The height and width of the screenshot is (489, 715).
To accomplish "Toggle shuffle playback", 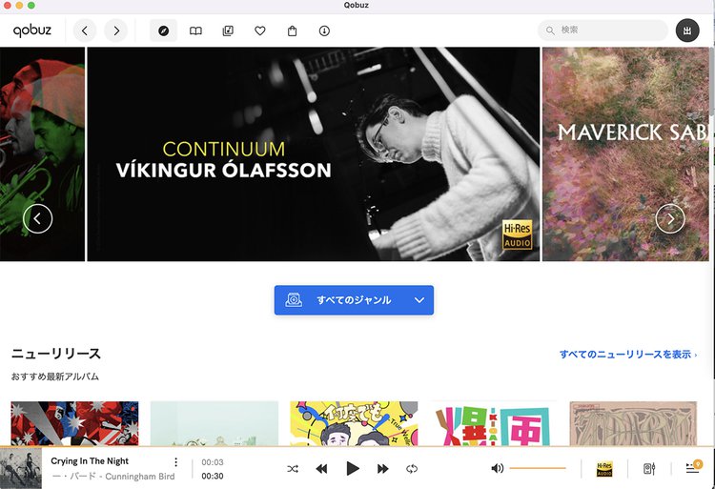I will (x=293, y=468).
